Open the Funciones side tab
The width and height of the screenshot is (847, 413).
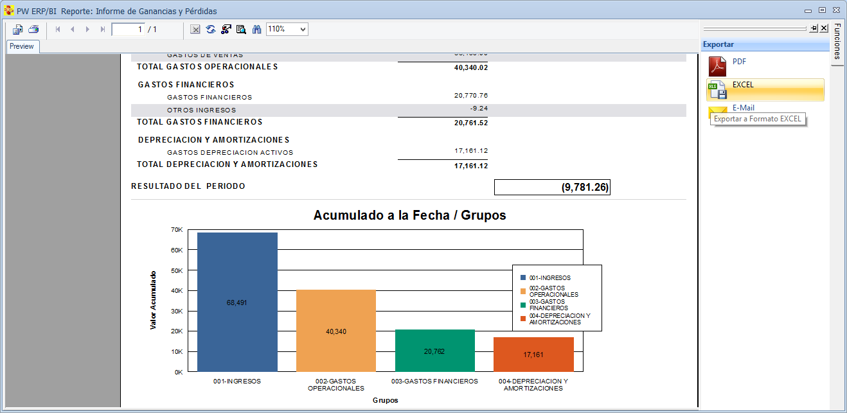837,41
